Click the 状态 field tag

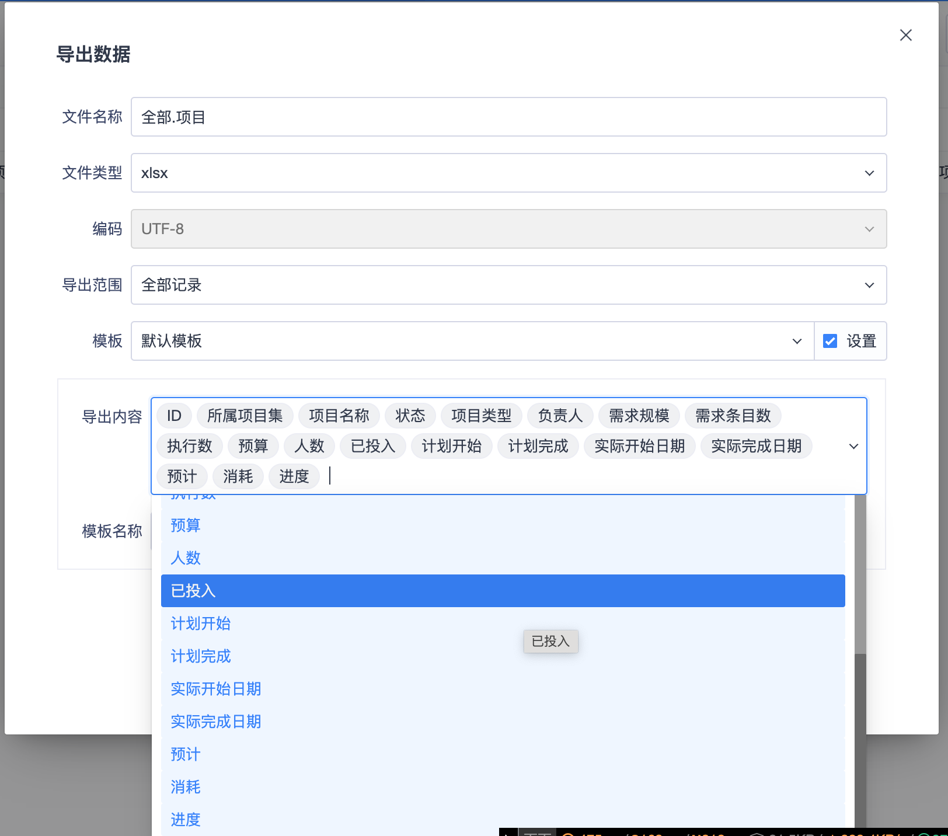(x=410, y=416)
